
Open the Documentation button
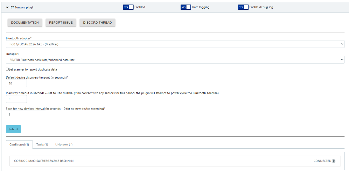pos(25,23)
